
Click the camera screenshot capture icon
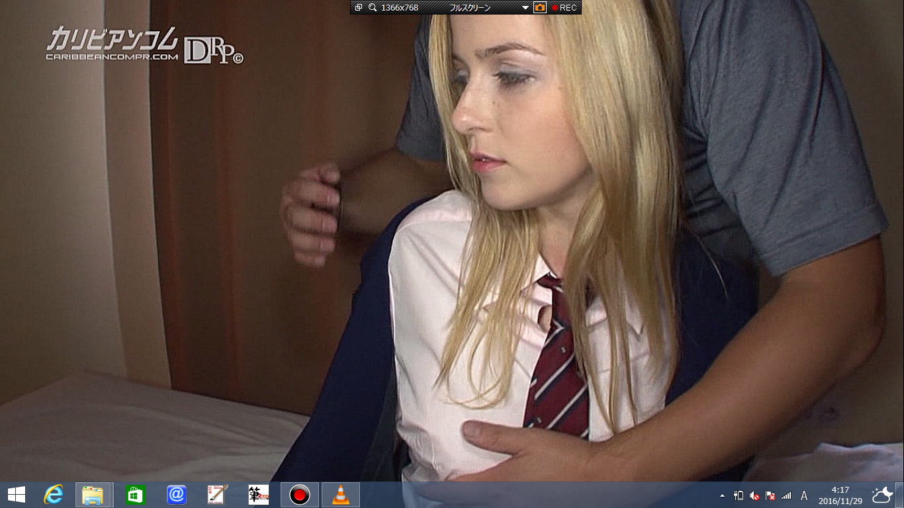click(540, 7)
